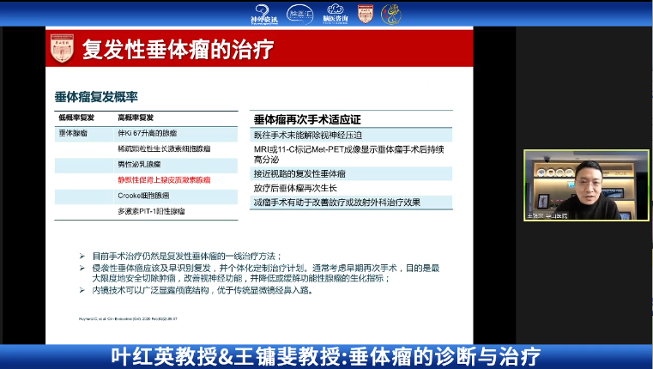The image size is (653, 369).
Task: Click the gold circular emblem logo
Action: [x=391, y=15]
